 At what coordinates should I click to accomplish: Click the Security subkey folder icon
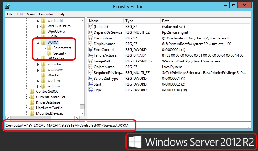click(49, 53)
